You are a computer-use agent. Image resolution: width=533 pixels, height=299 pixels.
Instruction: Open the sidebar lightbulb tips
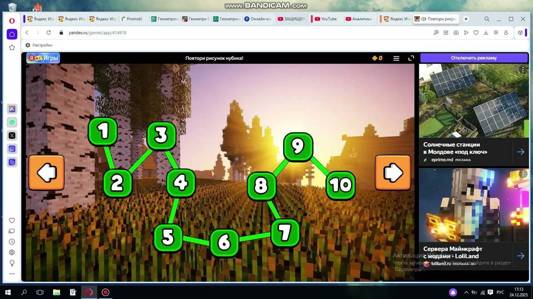click(x=12, y=263)
